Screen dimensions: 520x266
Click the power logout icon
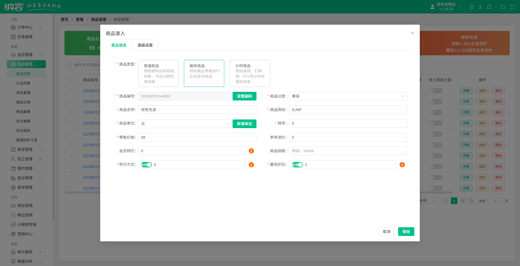[503, 7]
